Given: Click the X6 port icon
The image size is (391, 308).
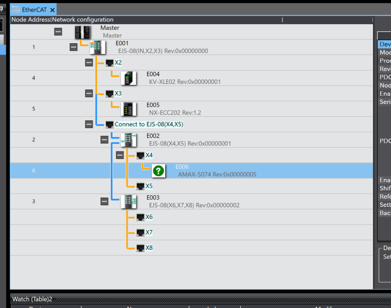Looking at the screenshot, I should (x=140, y=217).
